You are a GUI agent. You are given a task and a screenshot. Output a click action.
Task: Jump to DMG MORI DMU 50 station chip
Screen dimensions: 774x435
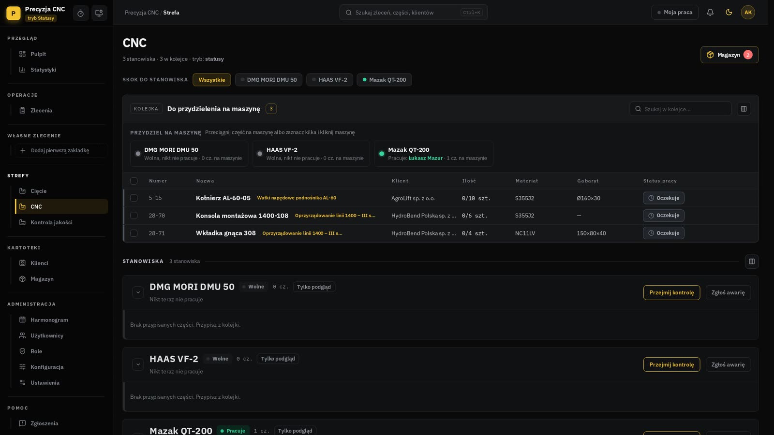tap(269, 80)
